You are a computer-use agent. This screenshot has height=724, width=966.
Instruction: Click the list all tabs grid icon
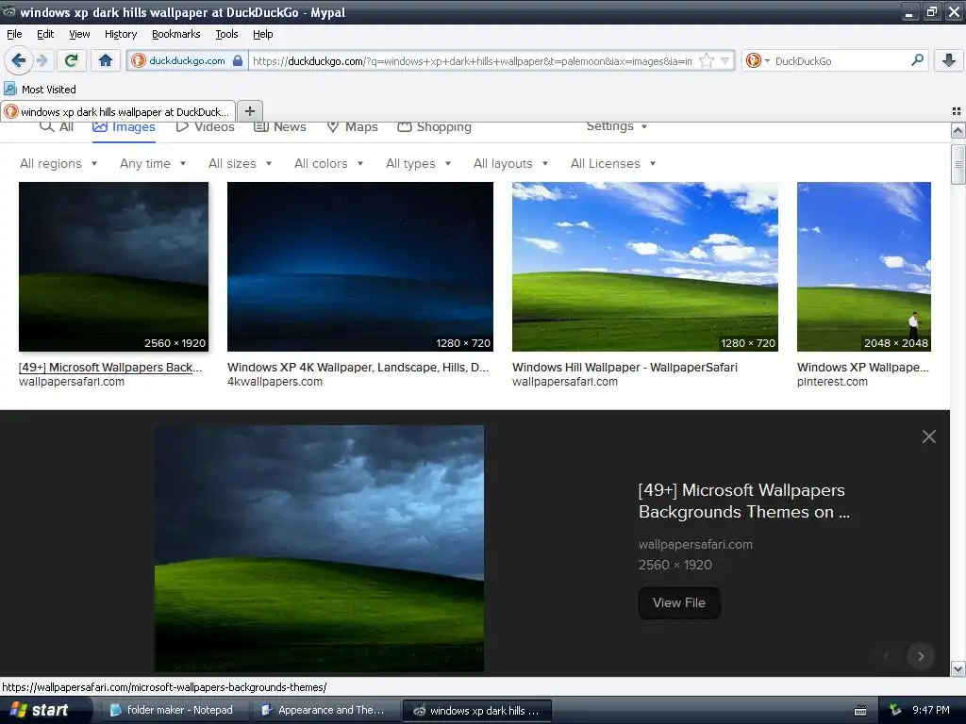(x=957, y=111)
